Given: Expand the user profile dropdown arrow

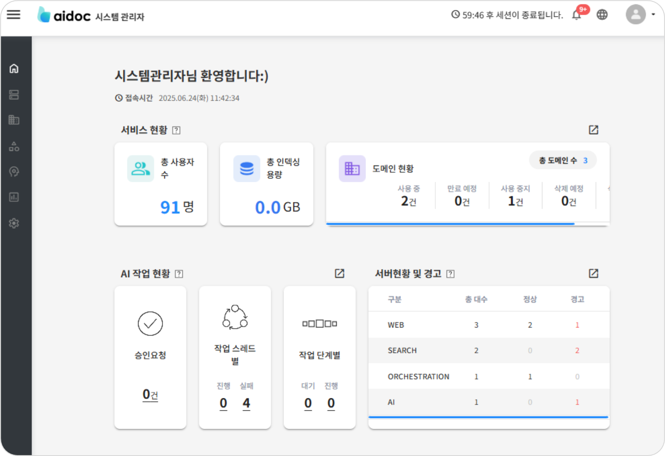Looking at the screenshot, I should click(x=653, y=15).
